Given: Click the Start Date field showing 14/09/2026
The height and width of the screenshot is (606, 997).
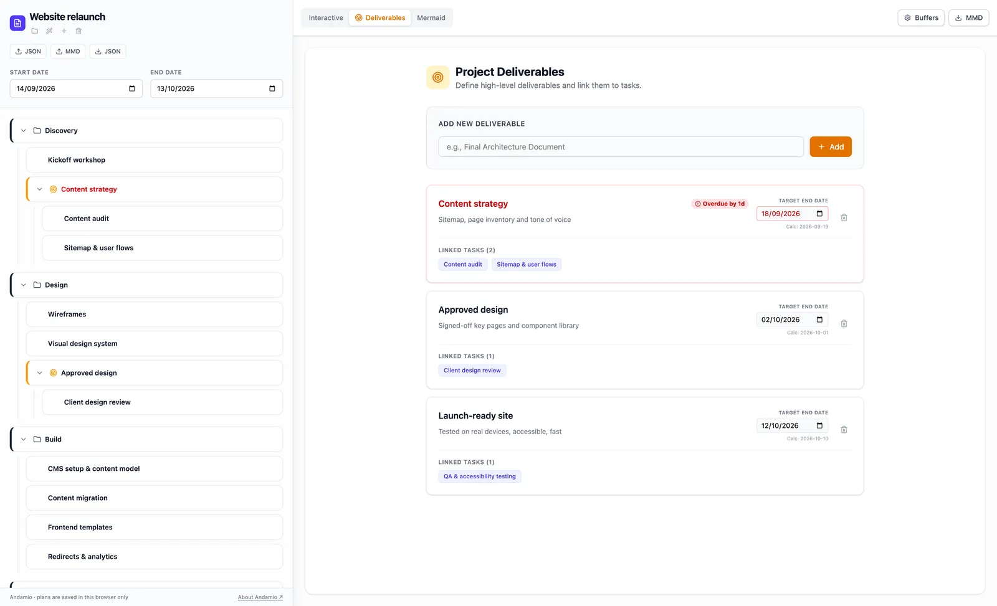Looking at the screenshot, I should pyautogui.click(x=76, y=88).
